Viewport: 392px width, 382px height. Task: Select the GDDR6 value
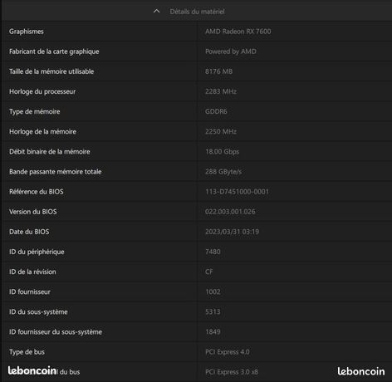click(216, 111)
